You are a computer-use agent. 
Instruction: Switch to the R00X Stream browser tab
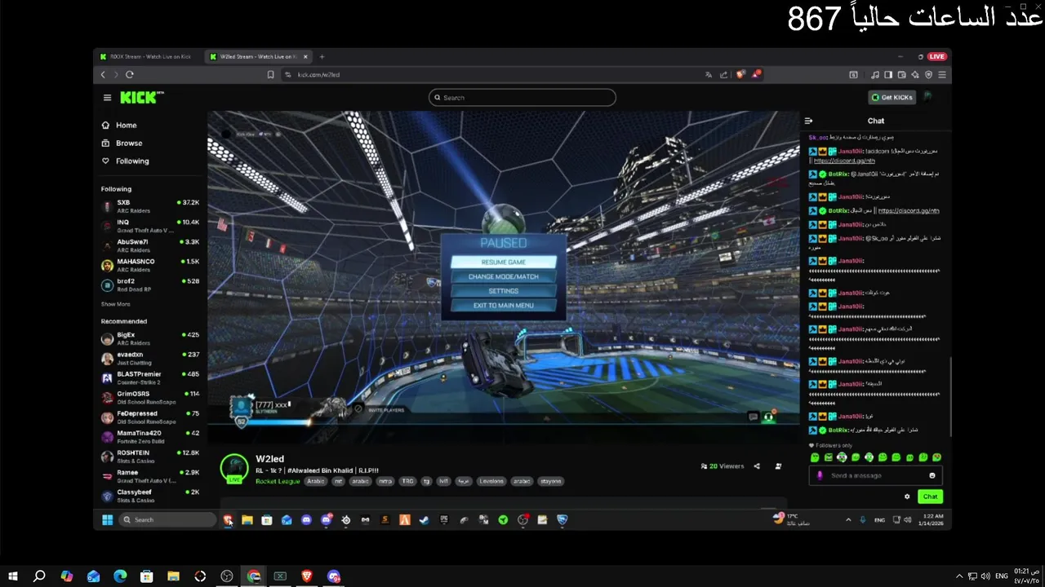(x=145, y=57)
